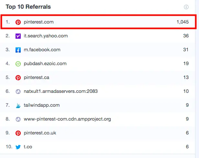The width and height of the screenshot is (199, 158).
Task: Click the 1,045 visits count for pinterest.com
Action: [182, 22]
